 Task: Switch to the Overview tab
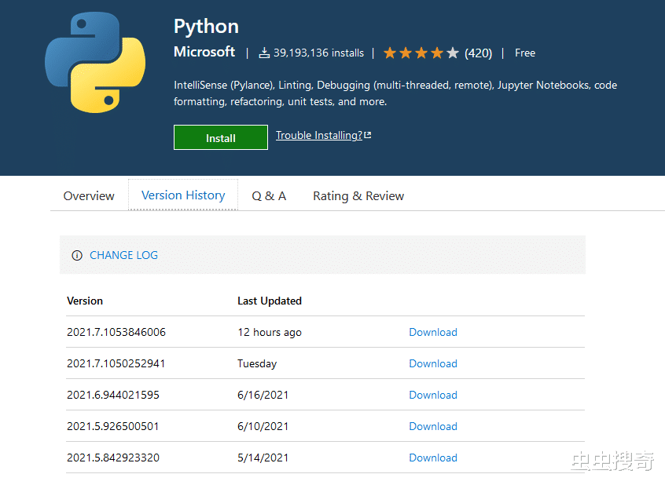click(89, 195)
